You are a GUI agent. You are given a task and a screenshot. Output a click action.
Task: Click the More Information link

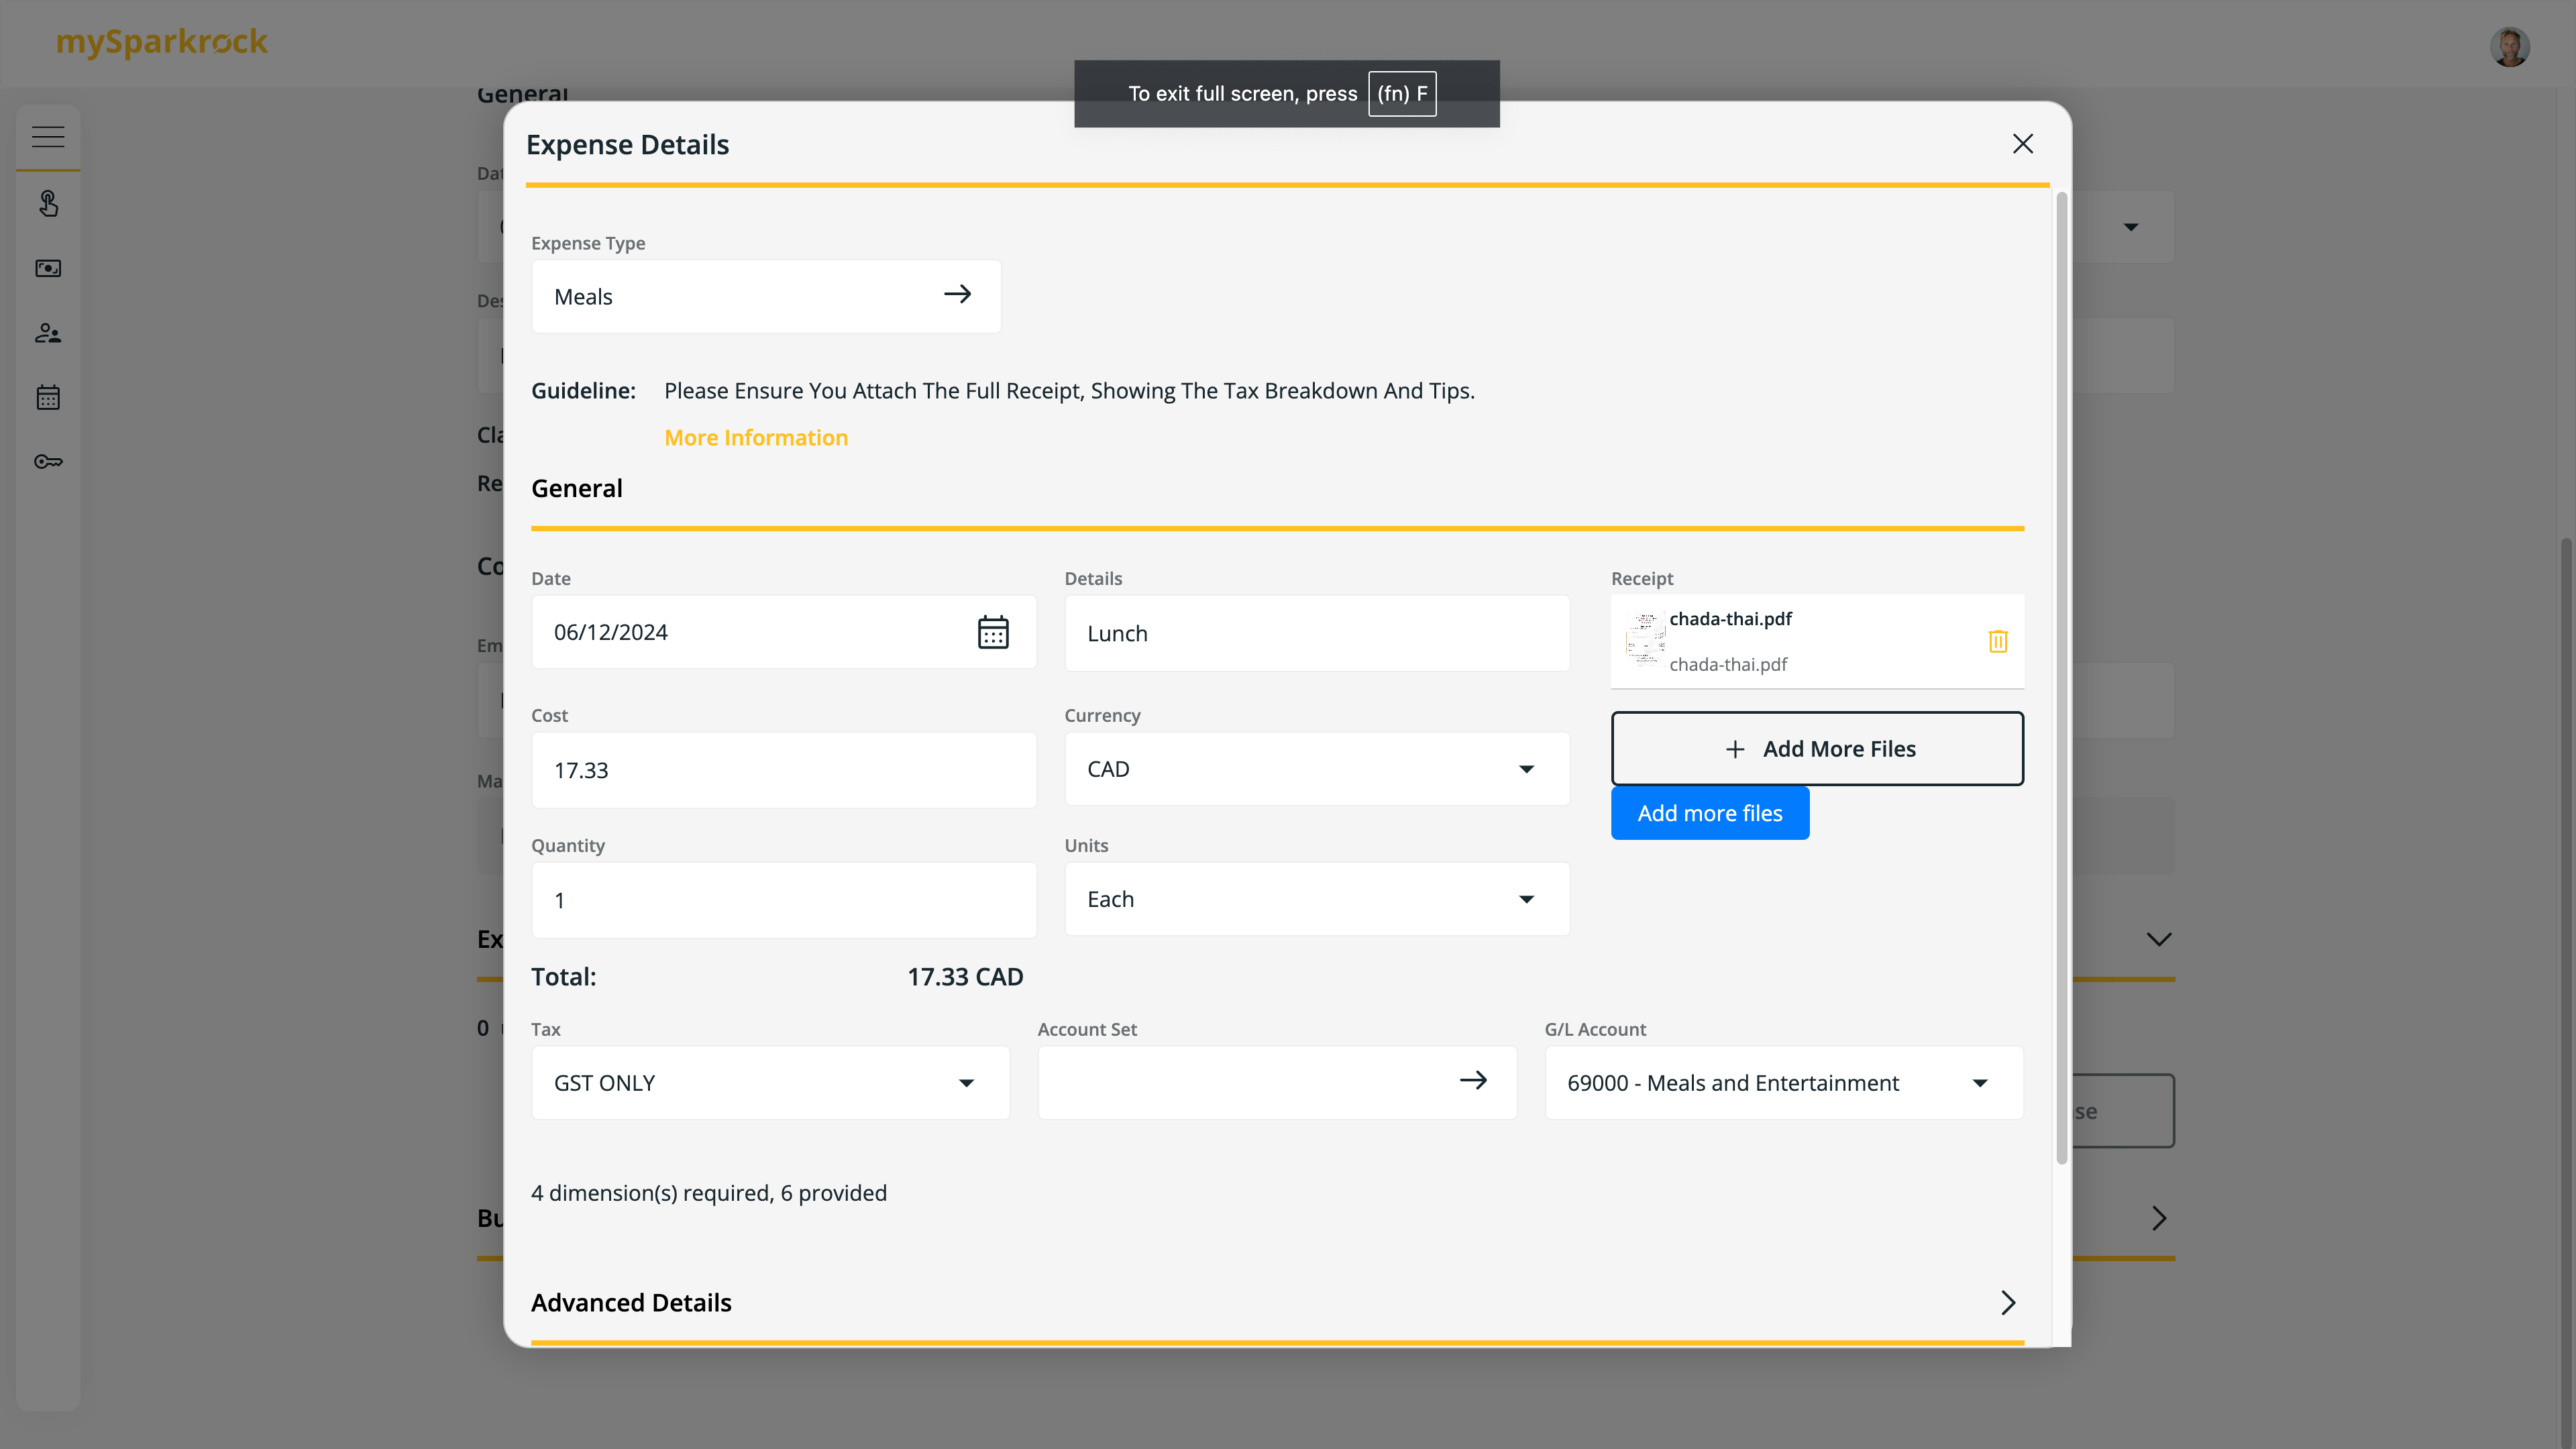coord(756,438)
